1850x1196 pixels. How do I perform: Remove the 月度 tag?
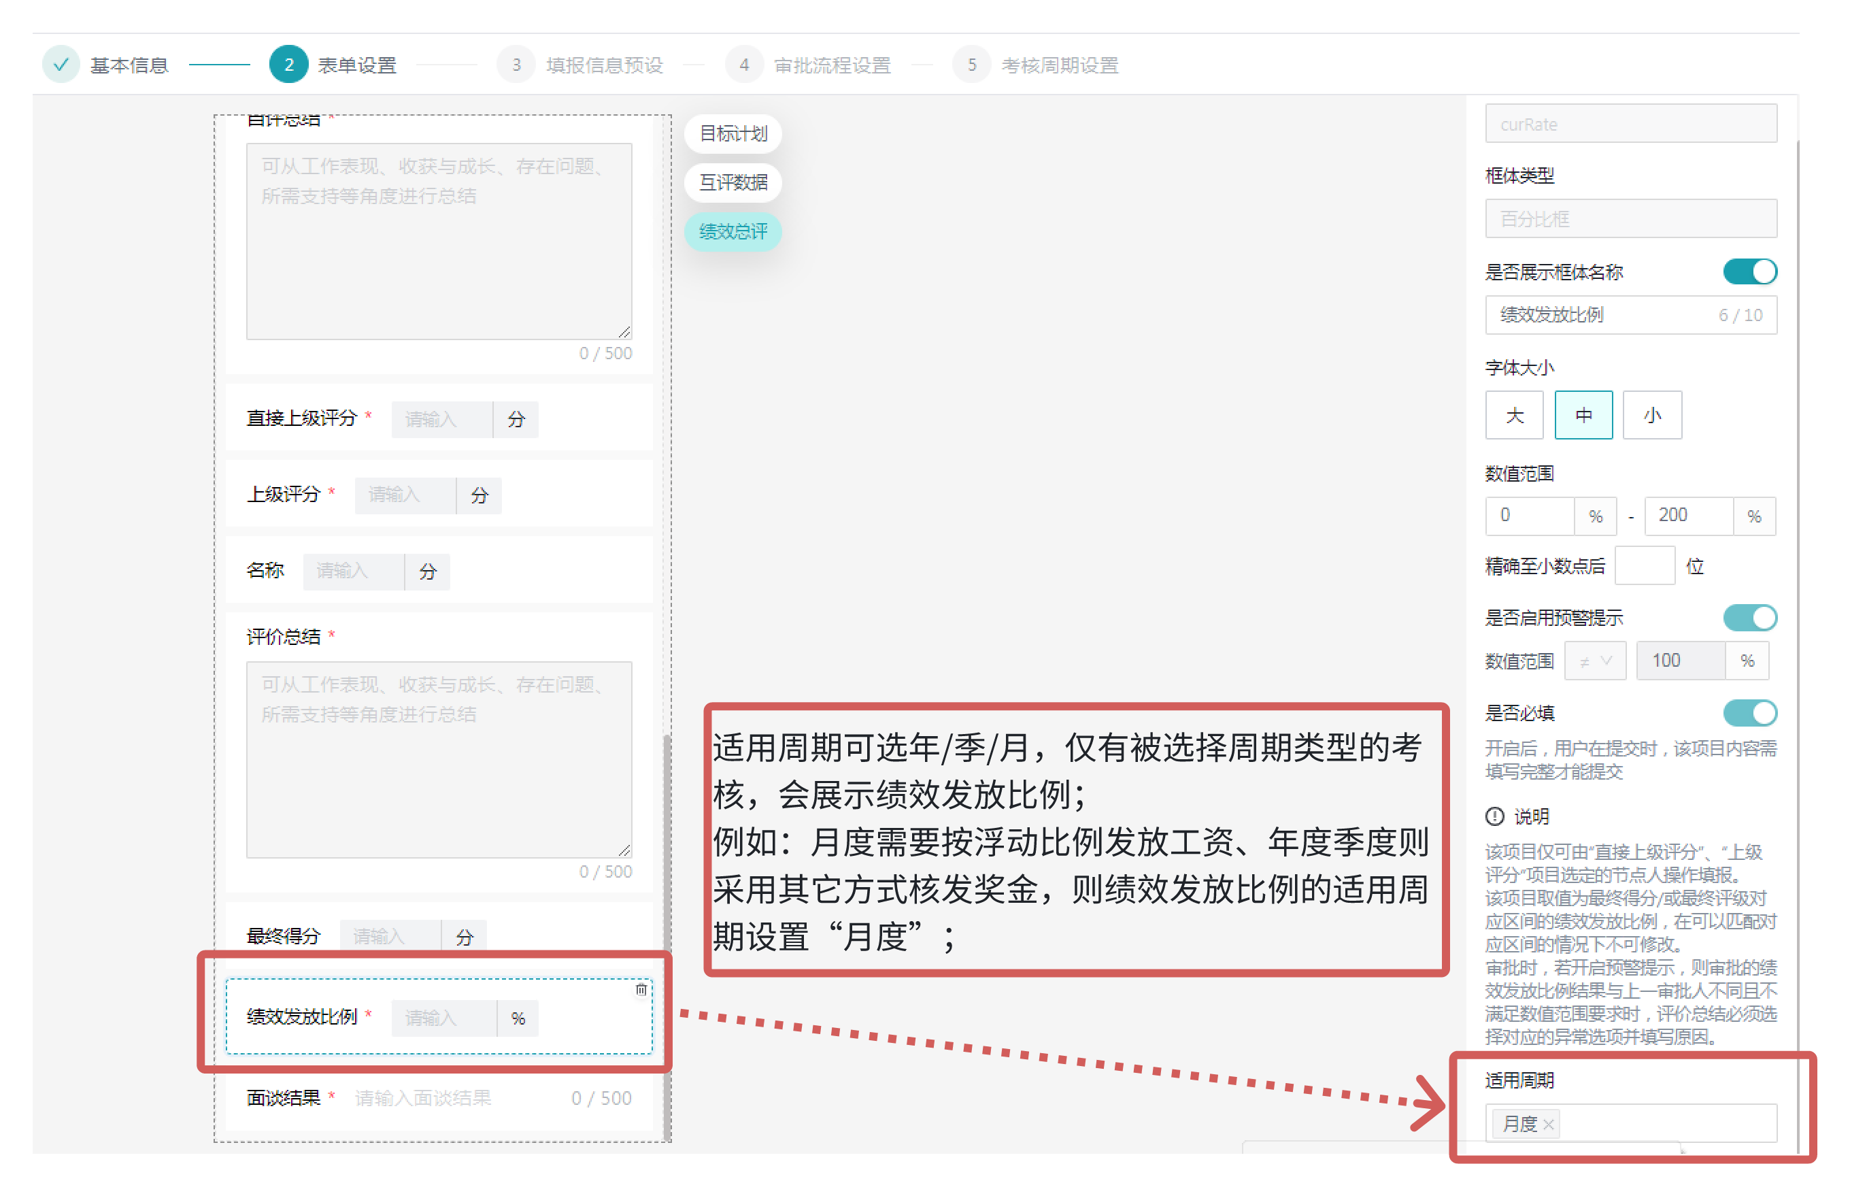click(x=1548, y=1124)
